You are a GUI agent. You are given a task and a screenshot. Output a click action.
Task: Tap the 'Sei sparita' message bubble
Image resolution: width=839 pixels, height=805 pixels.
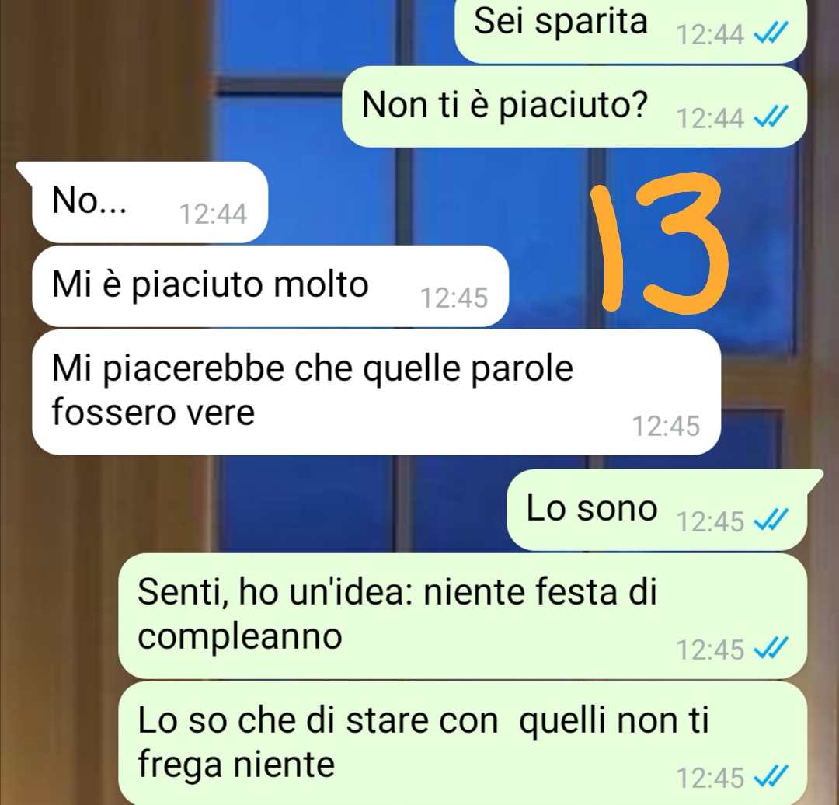tap(630, 31)
